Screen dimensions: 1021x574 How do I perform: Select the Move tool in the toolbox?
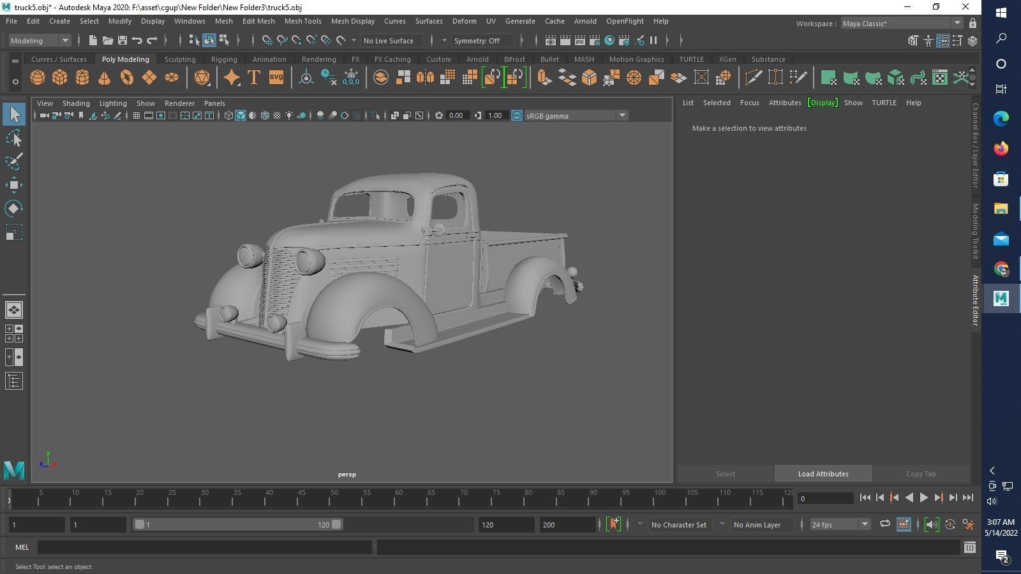(x=14, y=186)
